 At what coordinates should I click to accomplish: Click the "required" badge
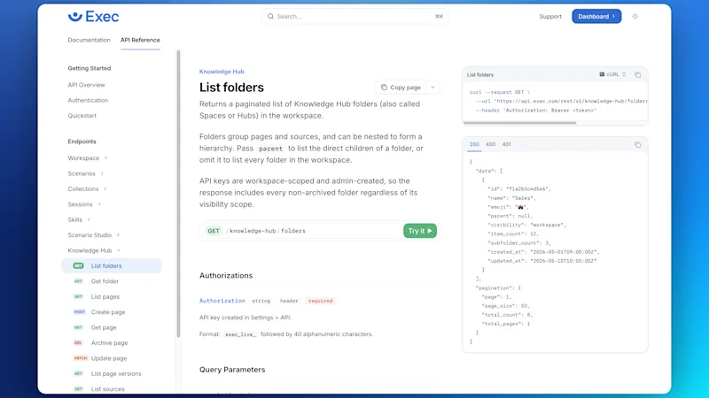coord(320,301)
